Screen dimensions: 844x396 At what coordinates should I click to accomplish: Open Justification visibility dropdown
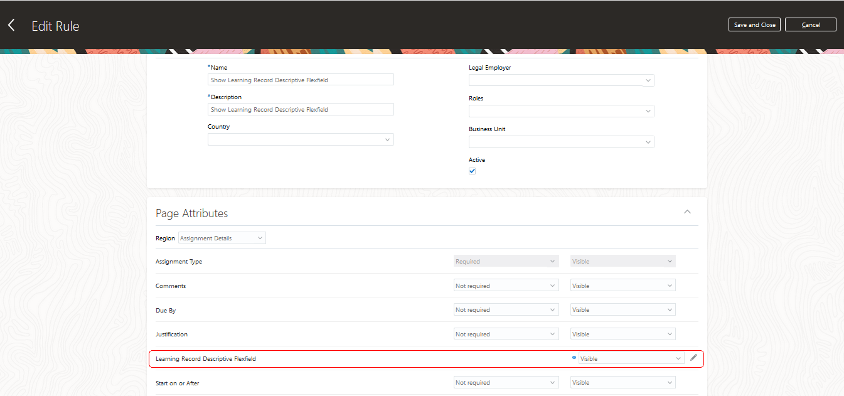tap(622, 334)
